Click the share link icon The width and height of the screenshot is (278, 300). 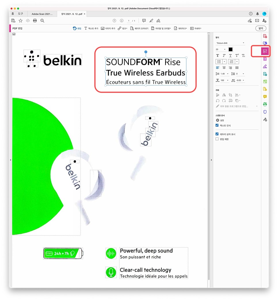coord(250,21)
